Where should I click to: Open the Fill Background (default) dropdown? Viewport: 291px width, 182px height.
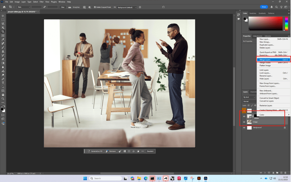(127, 7)
